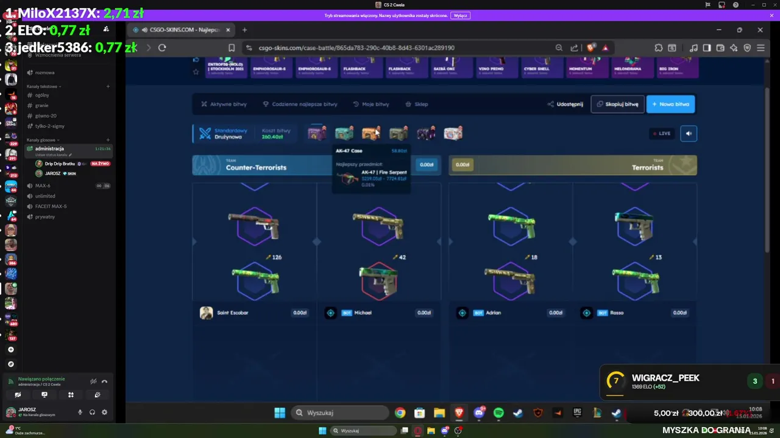Click BOT Michael player entry

[378, 313]
